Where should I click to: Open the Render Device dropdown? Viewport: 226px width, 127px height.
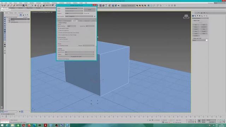[79, 52]
